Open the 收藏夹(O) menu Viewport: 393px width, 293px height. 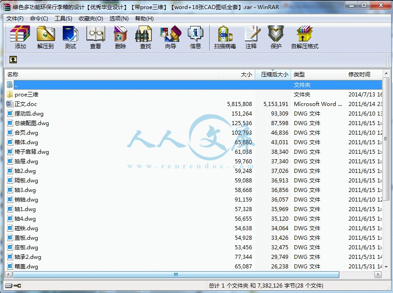[x=91, y=19]
